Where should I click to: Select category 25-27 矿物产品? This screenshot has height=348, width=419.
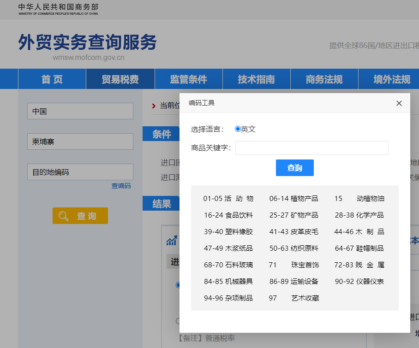[293, 215]
